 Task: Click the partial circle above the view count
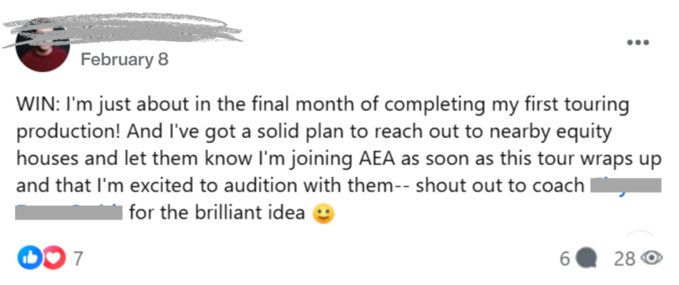pos(640,233)
